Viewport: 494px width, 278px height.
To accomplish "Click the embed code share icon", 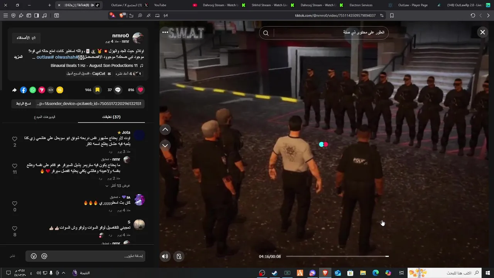I will tap(51, 90).
